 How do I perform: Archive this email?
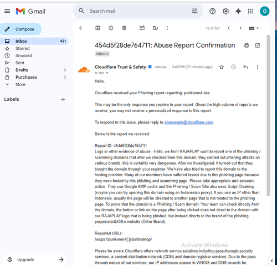(x=98, y=28)
